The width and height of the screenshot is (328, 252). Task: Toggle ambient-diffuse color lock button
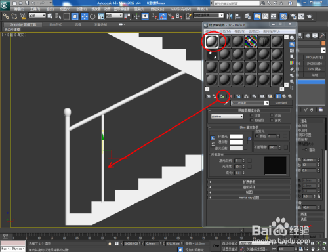[x=213, y=138]
